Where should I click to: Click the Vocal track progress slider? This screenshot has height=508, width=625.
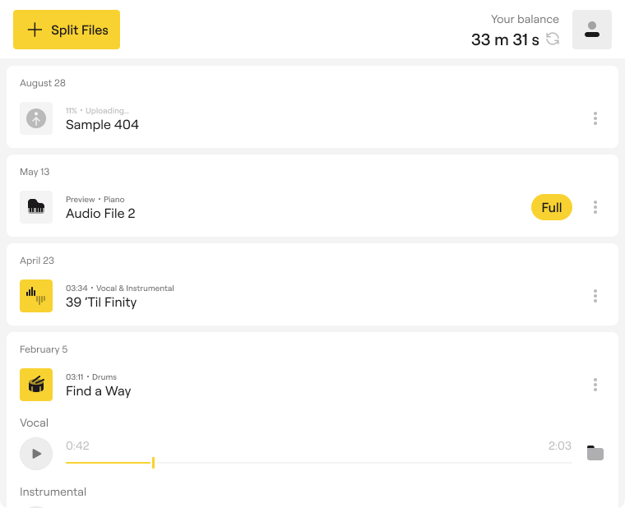tap(318, 463)
